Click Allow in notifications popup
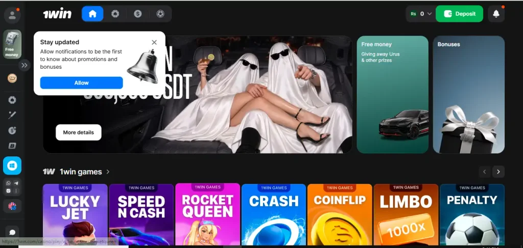523x248 pixels. point(81,83)
